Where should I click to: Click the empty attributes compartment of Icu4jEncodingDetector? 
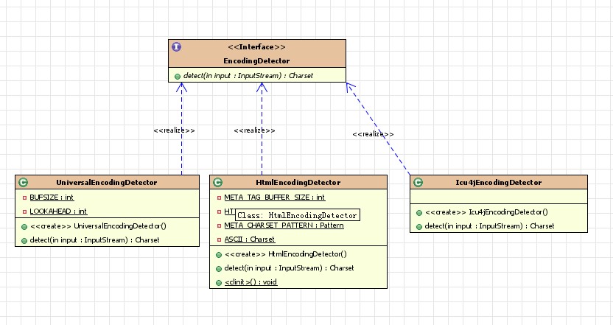pos(499,197)
